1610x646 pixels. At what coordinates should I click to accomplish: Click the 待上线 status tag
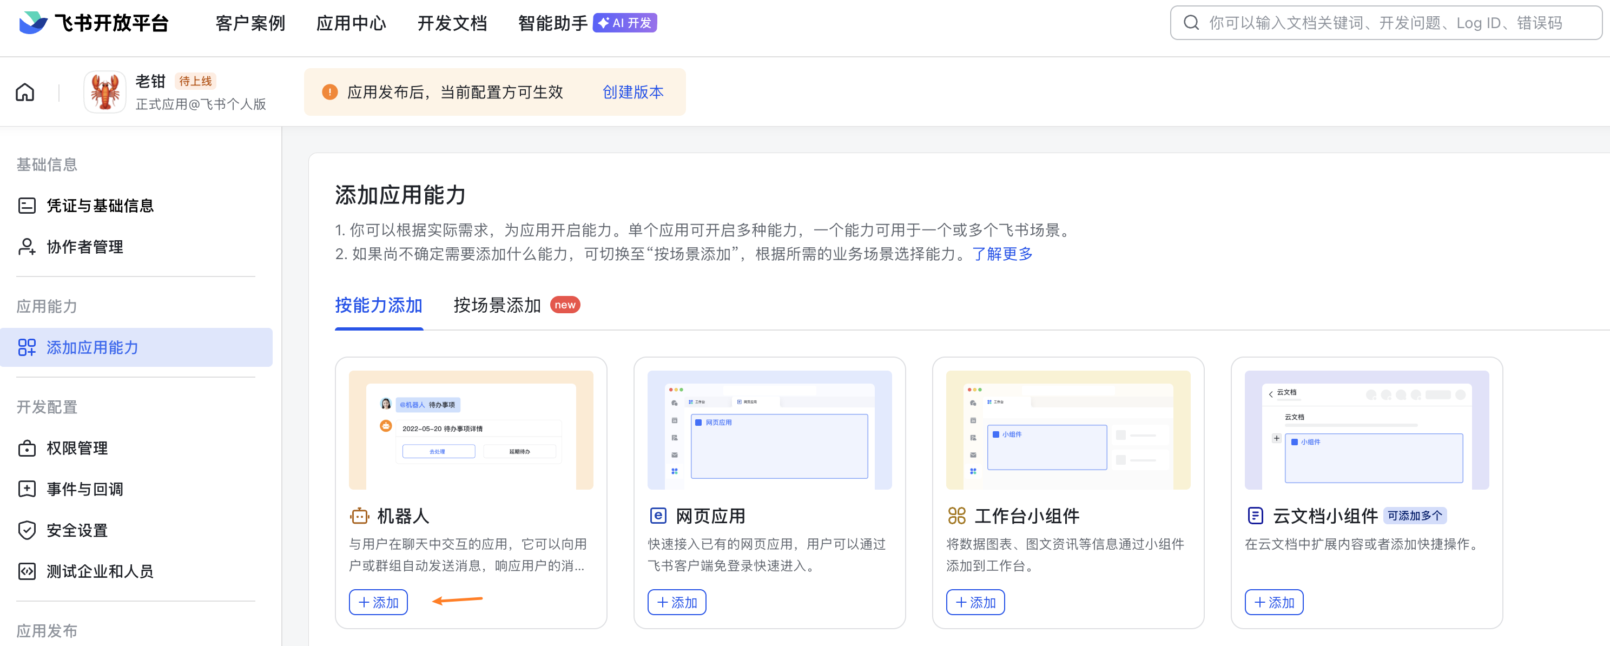pos(196,81)
